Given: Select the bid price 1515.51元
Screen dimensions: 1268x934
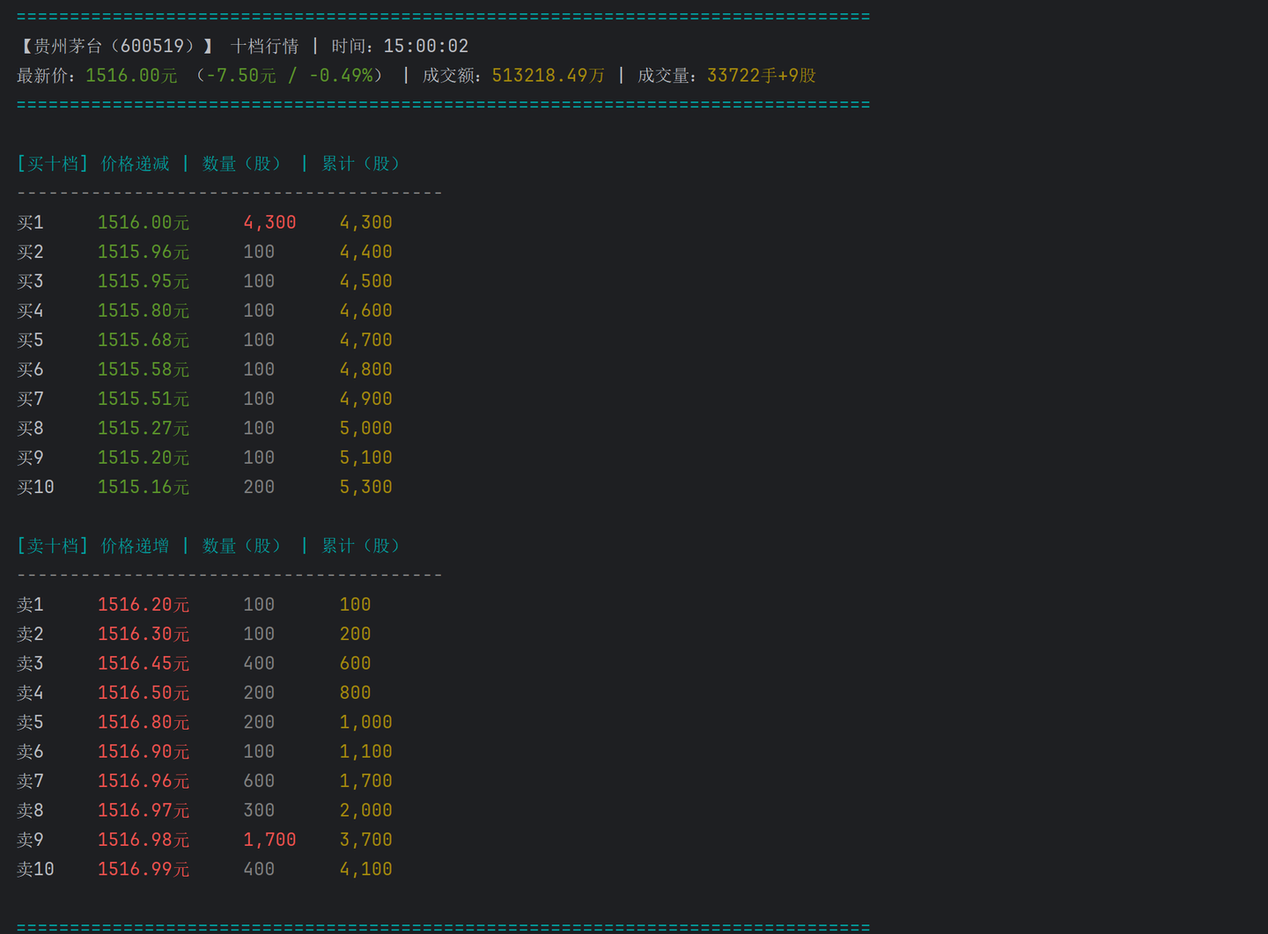Looking at the screenshot, I should (x=144, y=399).
